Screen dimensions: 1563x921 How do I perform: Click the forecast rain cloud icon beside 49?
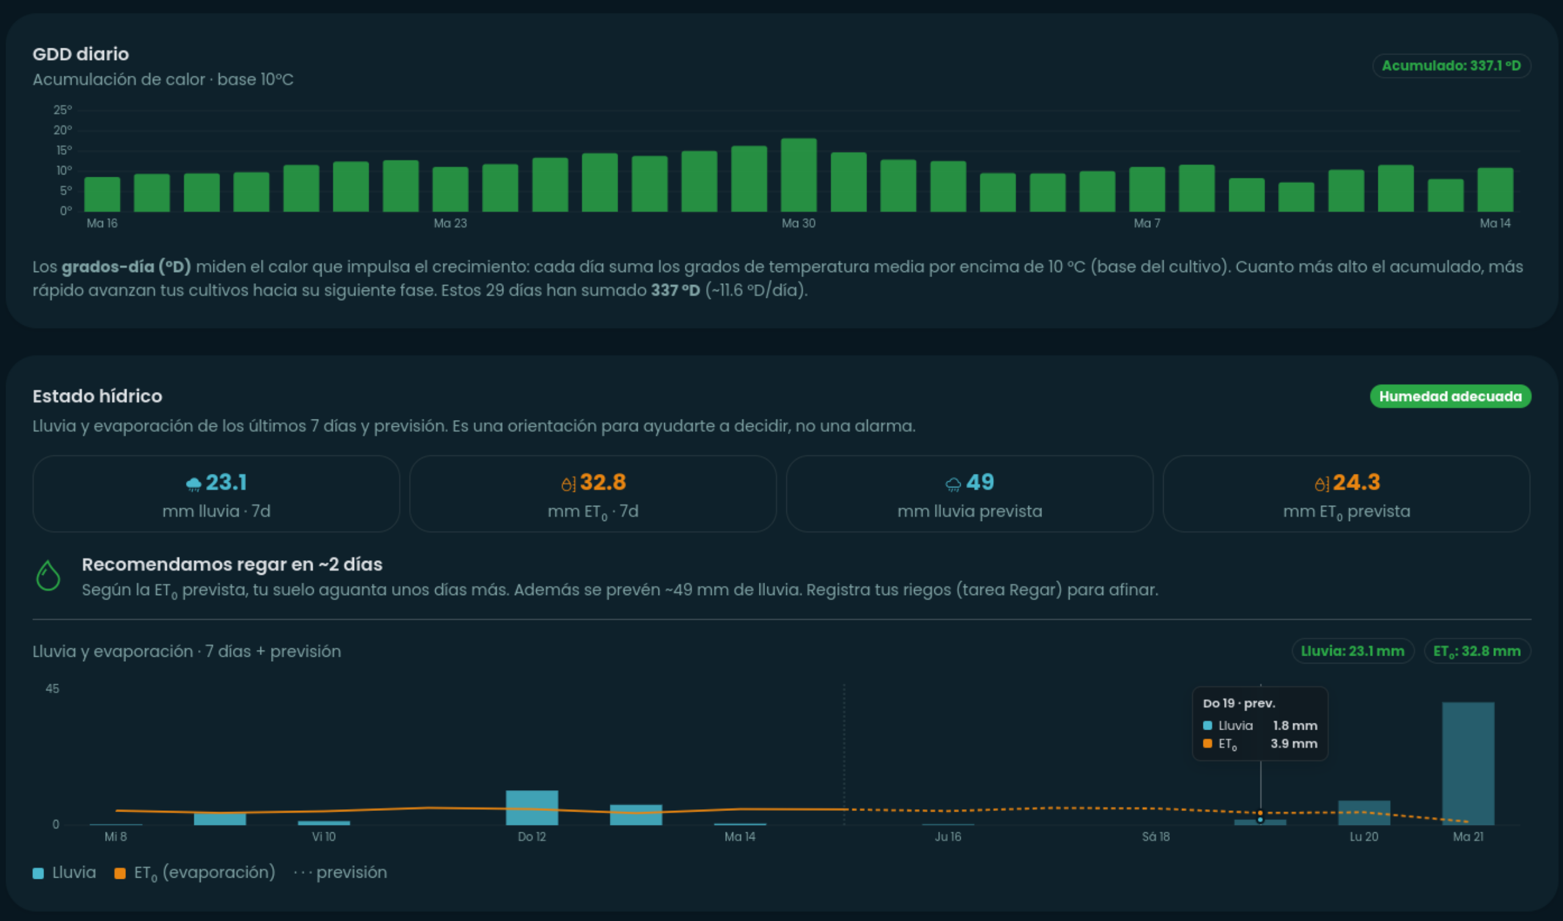pos(953,484)
